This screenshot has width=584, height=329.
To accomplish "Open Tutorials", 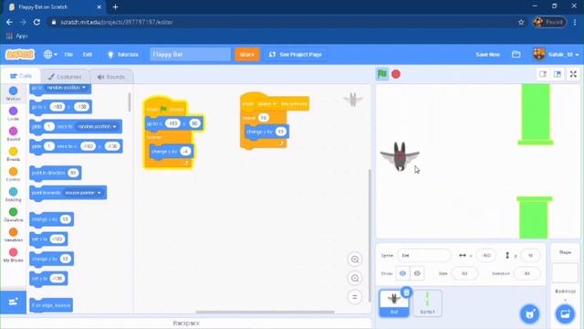I will (x=123, y=55).
